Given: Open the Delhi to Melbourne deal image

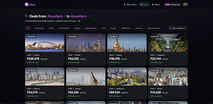Looking at the screenshot, I should coord(127,76).
